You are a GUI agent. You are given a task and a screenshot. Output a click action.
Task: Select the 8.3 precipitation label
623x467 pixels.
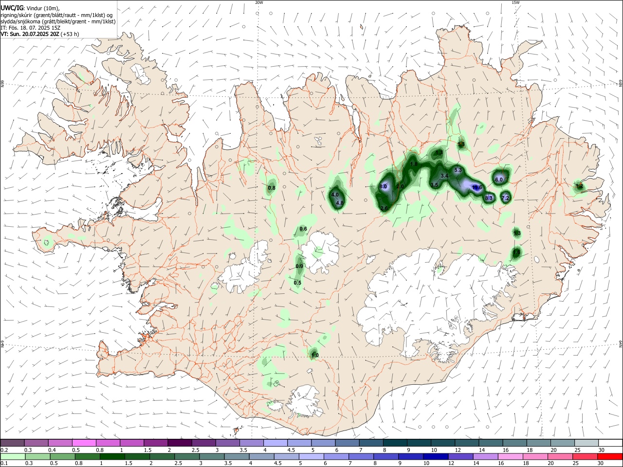click(x=489, y=198)
